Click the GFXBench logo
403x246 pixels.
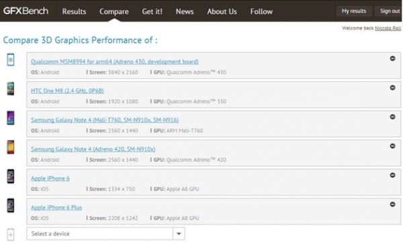[26, 11]
